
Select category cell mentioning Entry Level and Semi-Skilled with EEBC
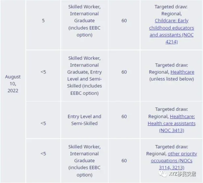pyautogui.click(x=85, y=76)
